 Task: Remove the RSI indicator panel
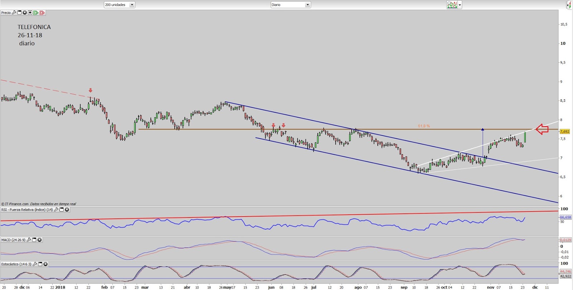coord(67,209)
